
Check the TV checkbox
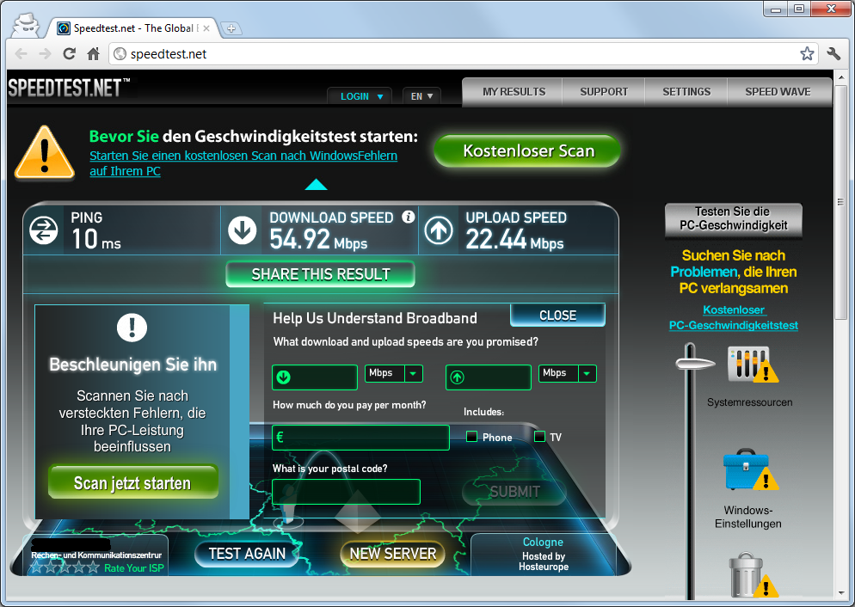click(539, 437)
